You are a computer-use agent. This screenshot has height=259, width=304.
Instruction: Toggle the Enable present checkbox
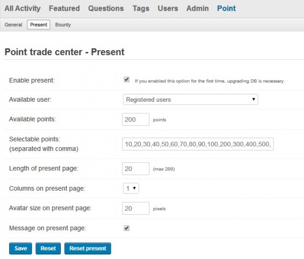(x=127, y=80)
